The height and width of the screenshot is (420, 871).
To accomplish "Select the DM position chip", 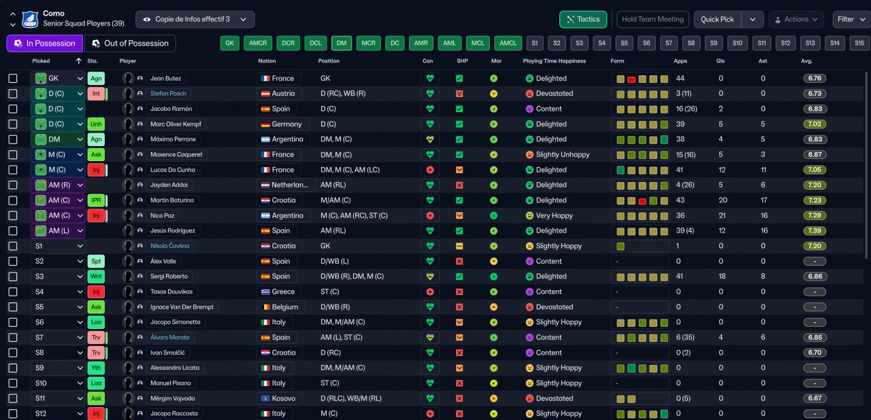I will [x=342, y=43].
